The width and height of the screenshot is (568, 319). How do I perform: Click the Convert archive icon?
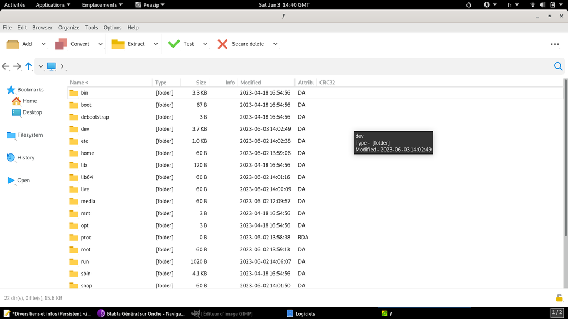click(61, 44)
